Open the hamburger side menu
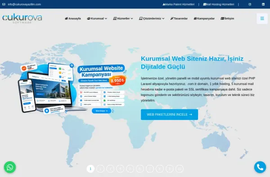 point(262,18)
